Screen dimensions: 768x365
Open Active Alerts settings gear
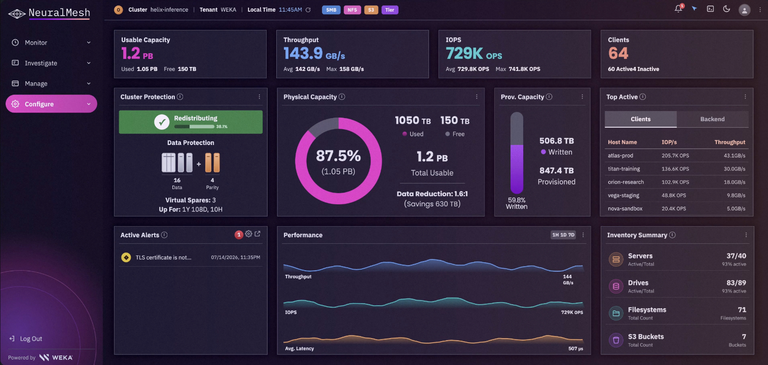click(x=248, y=234)
